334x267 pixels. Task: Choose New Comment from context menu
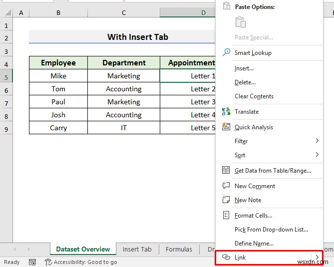(x=269, y=186)
